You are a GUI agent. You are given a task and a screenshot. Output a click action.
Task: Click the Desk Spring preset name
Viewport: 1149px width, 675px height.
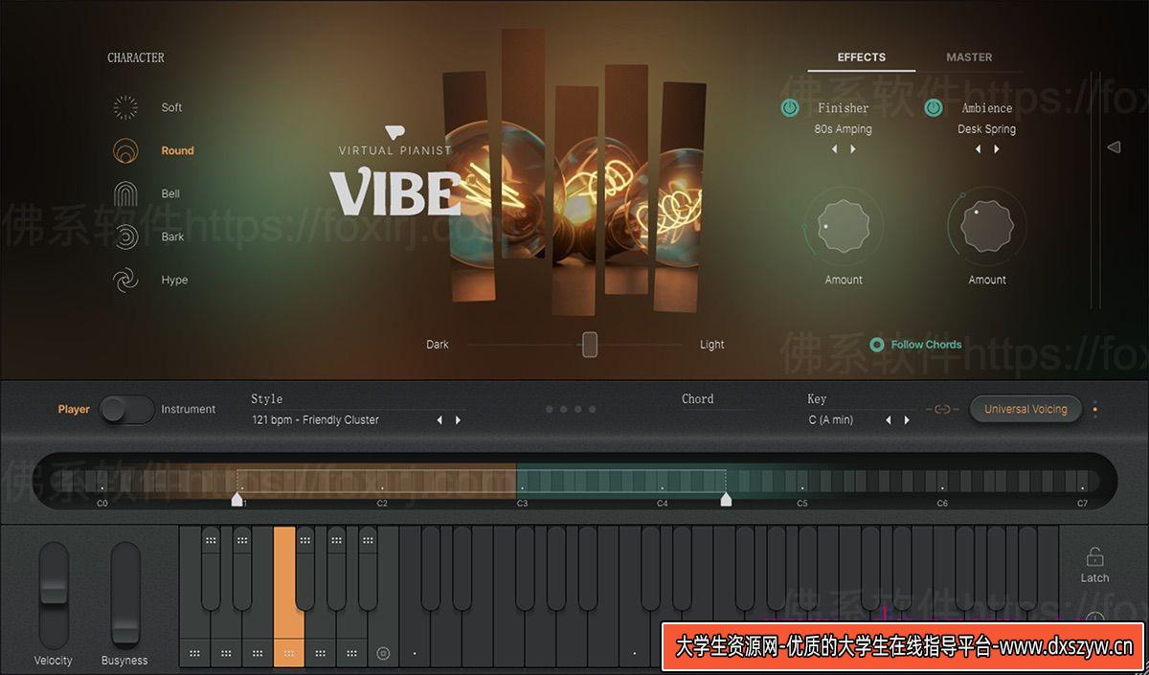(x=987, y=129)
